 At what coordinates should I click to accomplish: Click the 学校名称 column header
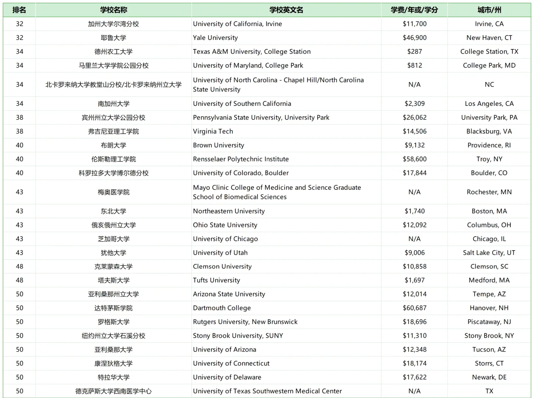[x=113, y=10]
